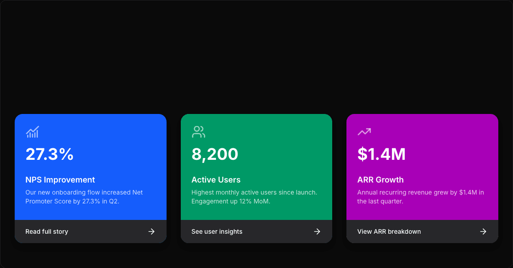
Task: Click the trending-up arrow icon on purple card
Action: [364, 132]
